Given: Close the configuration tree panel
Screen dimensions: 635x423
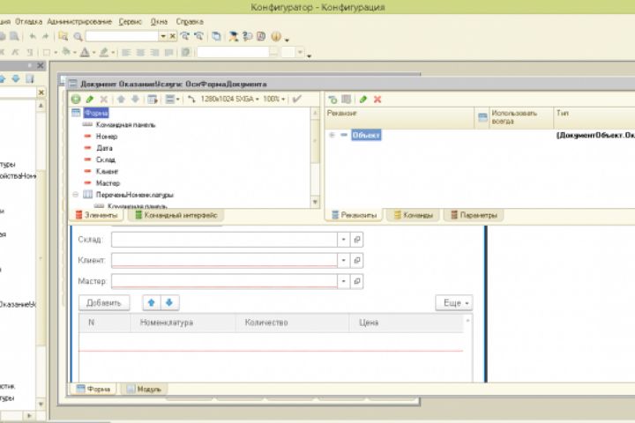Looking at the screenshot, I should (41, 65).
